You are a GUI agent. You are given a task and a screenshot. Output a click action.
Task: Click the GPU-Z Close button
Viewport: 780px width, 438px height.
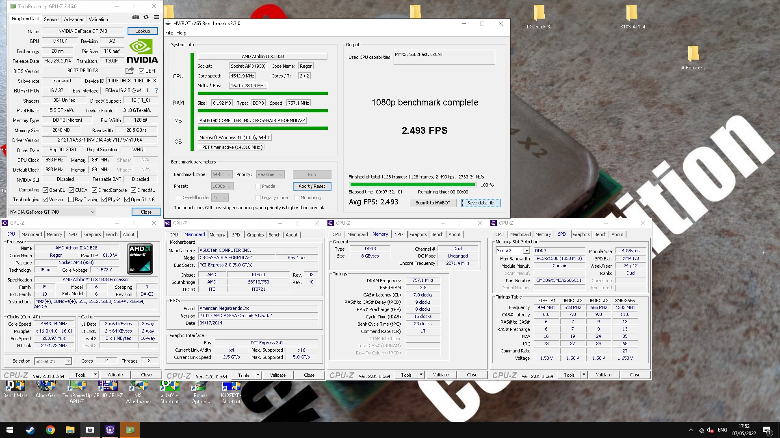coord(146,212)
